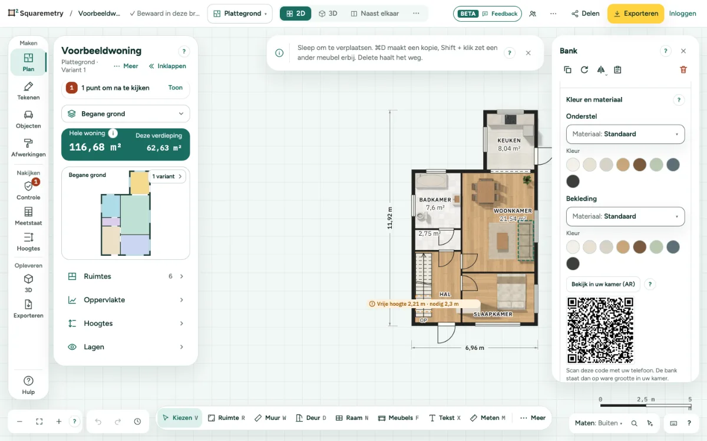Rotate the selected Bank
The image size is (707, 441).
pyautogui.click(x=584, y=69)
